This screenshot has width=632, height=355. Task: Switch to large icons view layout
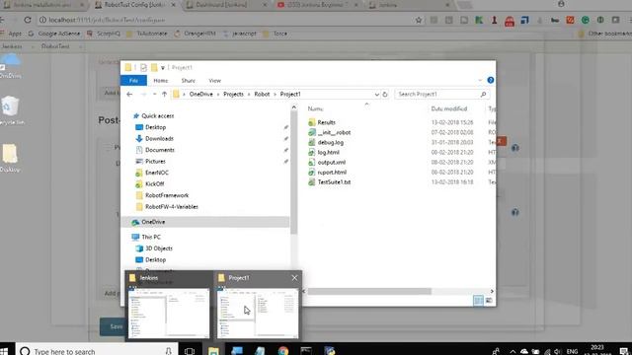(x=489, y=300)
